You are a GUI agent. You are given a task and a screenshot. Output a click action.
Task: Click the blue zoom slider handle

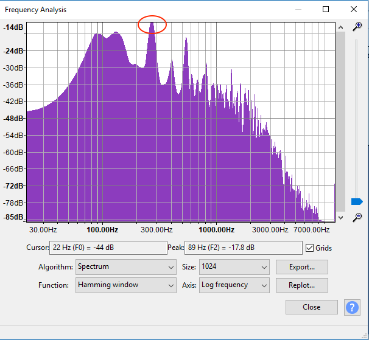tap(357, 202)
